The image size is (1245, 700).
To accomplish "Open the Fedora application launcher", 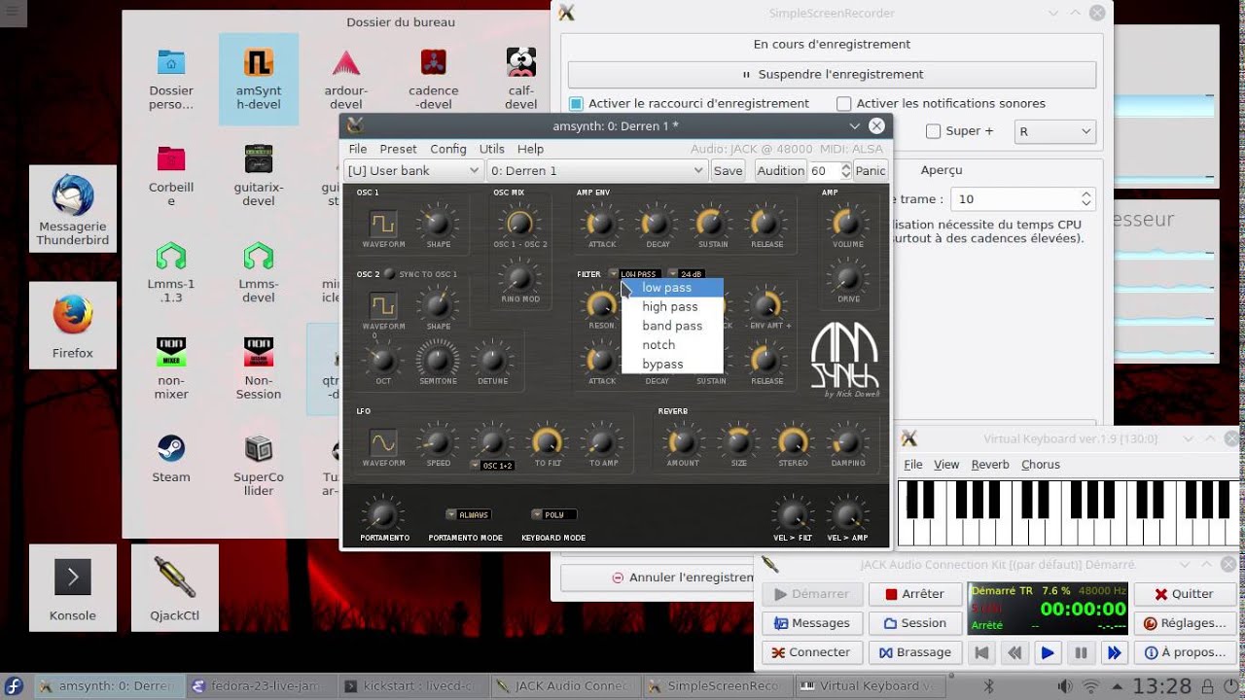I will [x=15, y=686].
